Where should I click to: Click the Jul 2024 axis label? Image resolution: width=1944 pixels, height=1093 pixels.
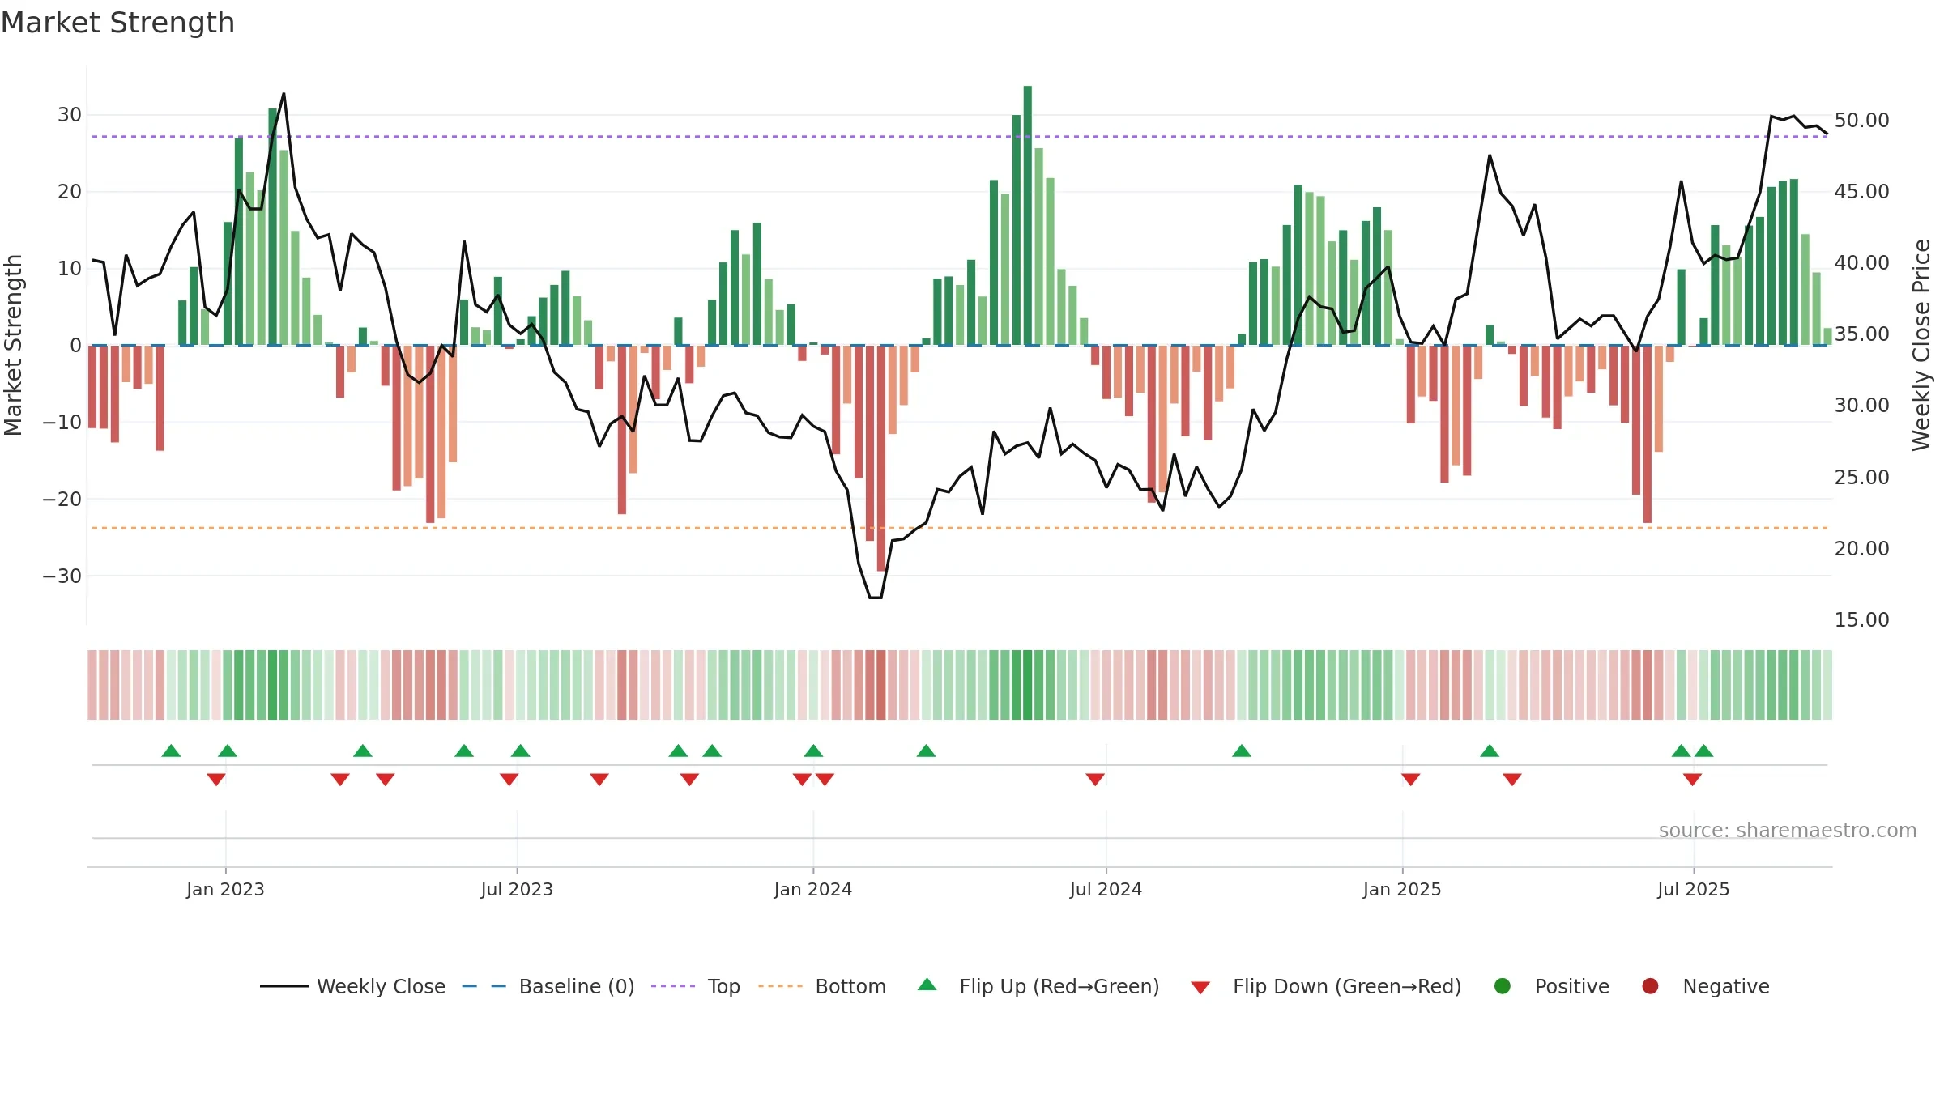(x=1106, y=889)
